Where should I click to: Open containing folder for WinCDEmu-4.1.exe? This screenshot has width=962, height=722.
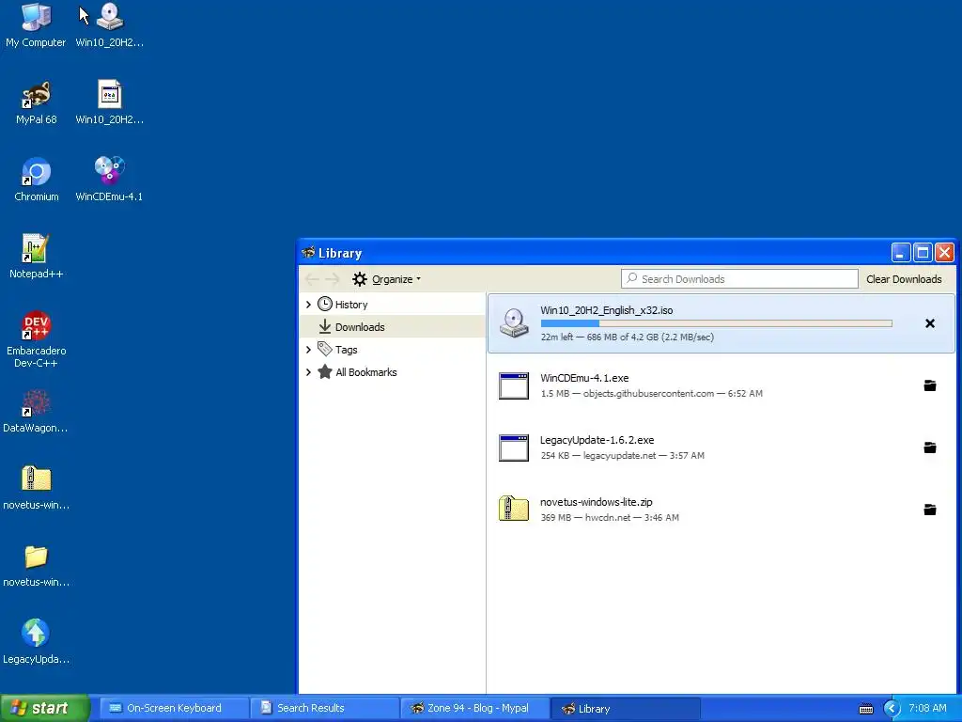tap(929, 385)
